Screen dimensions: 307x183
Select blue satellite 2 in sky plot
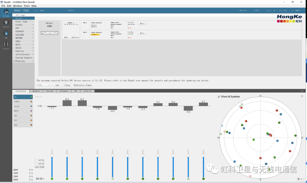point(244,128)
